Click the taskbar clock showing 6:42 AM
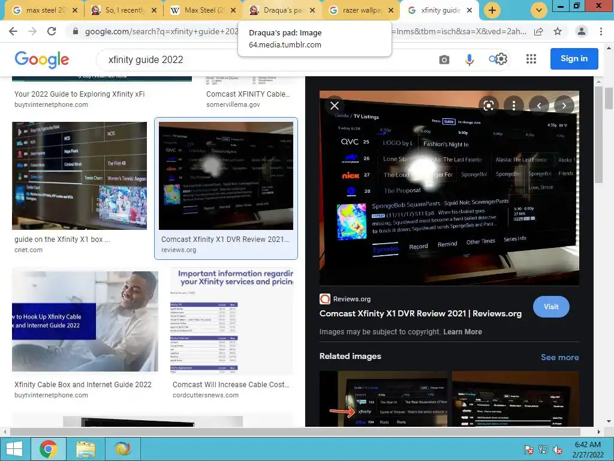Image resolution: width=614 pixels, height=461 pixels. [x=588, y=450]
